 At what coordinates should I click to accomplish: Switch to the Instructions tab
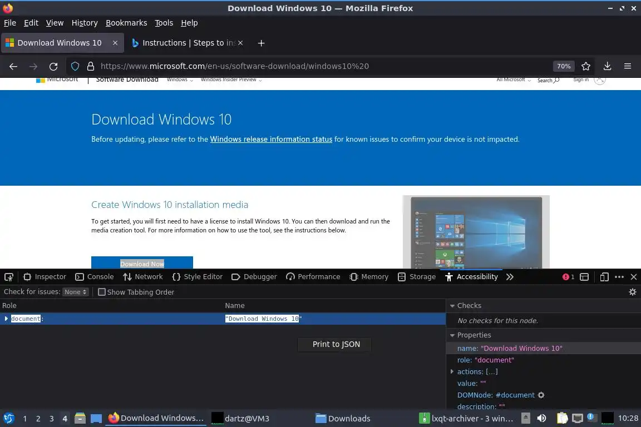[187, 43]
